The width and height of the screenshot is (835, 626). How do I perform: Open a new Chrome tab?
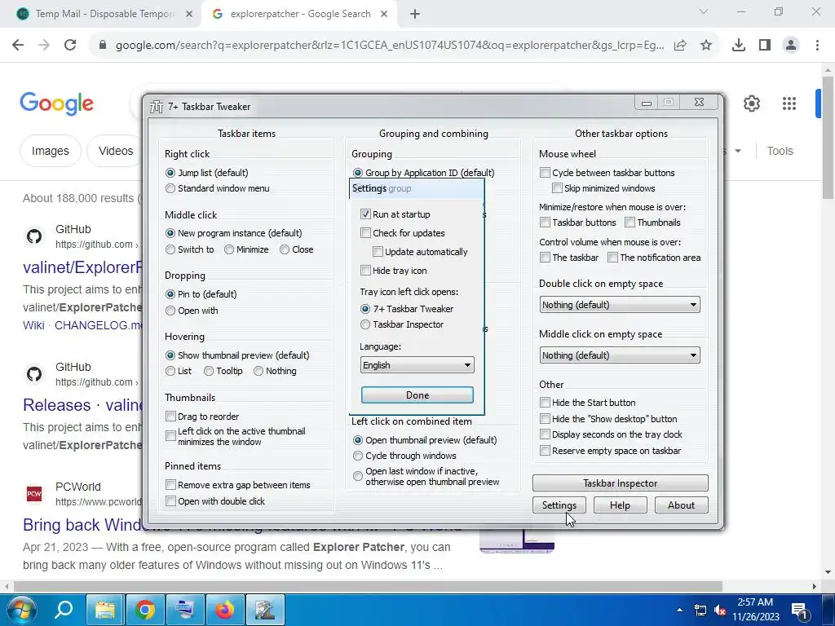click(415, 15)
